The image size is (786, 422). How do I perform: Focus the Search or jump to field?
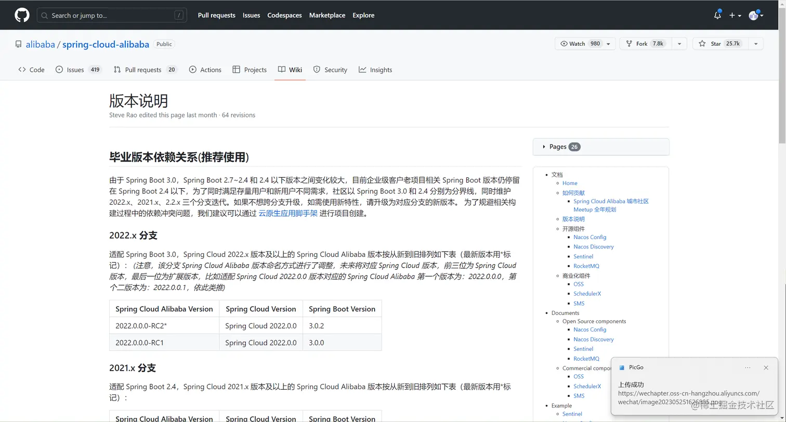112,15
